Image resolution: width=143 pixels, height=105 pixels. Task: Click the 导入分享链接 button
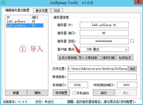pyautogui.click(x=88, y=57)
